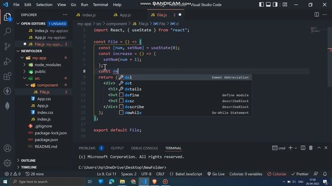Screen dimensions: 332x186
Task: Switch to the OUTPUT panel tab
Action: [117, 148]
